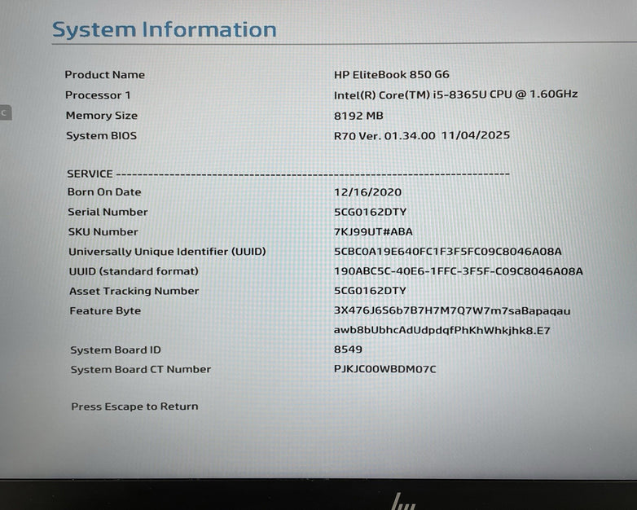Click the HP EliteBook 850 G6 value
The width and height of the screenshot is (637, 510).
[x=392, y=75]
